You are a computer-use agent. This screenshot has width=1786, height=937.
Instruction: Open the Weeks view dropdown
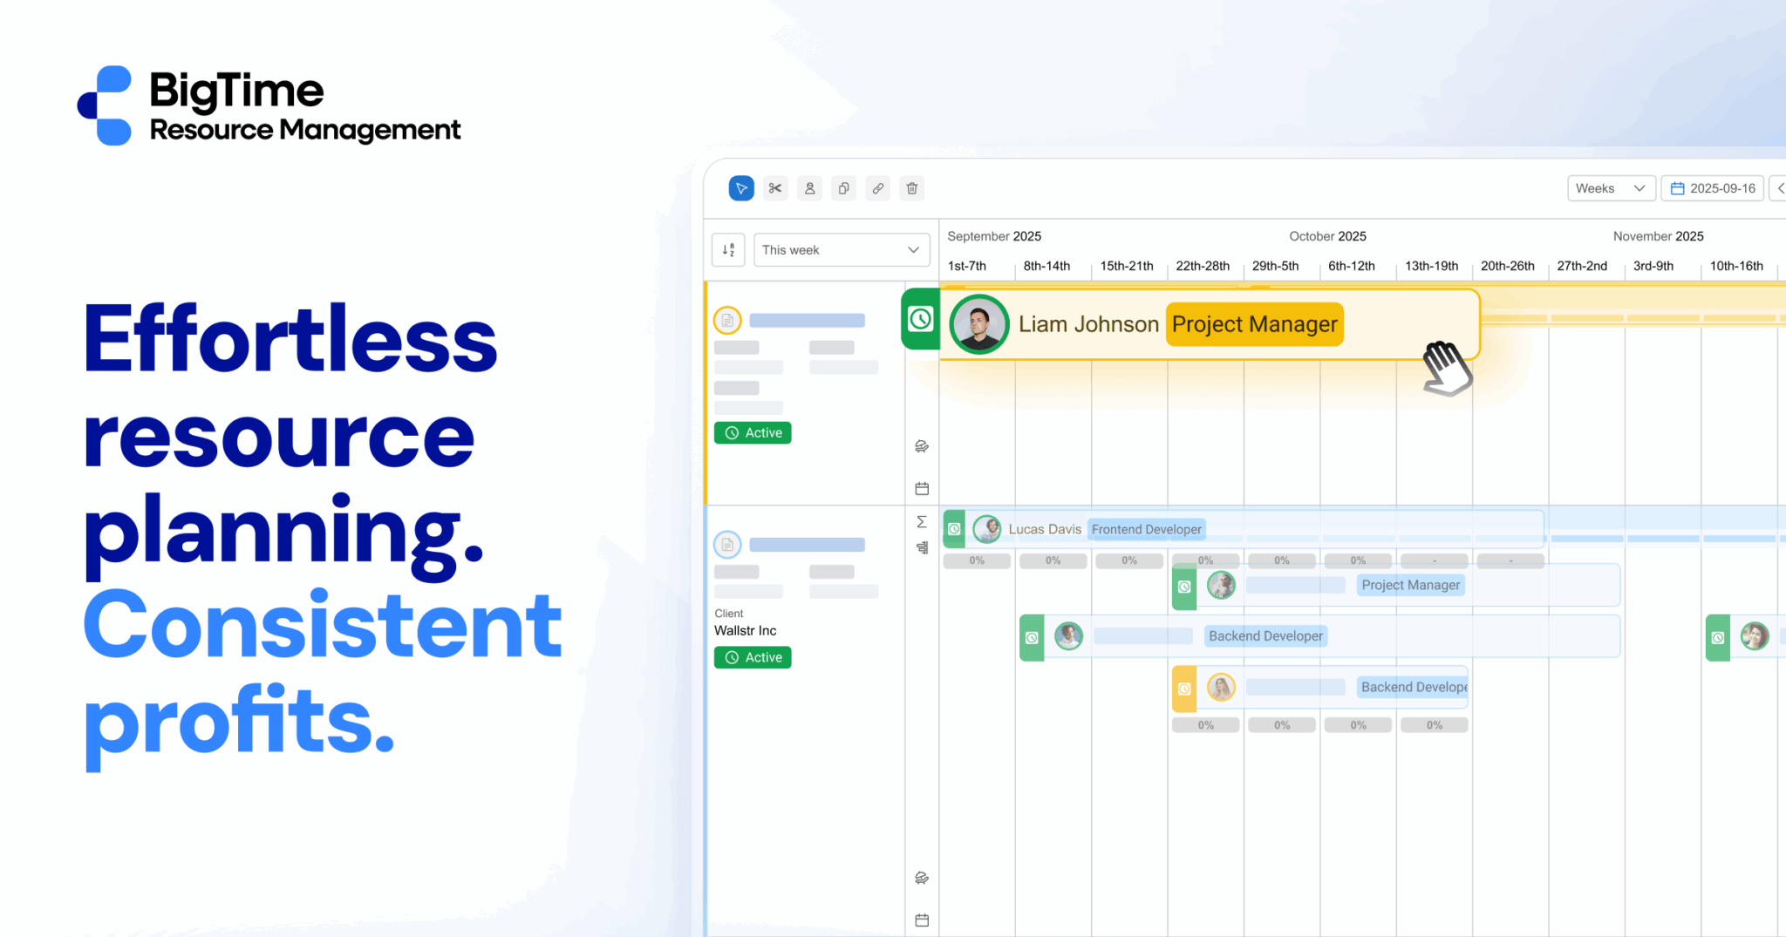pyautogui.click(x=1610, y=188)
